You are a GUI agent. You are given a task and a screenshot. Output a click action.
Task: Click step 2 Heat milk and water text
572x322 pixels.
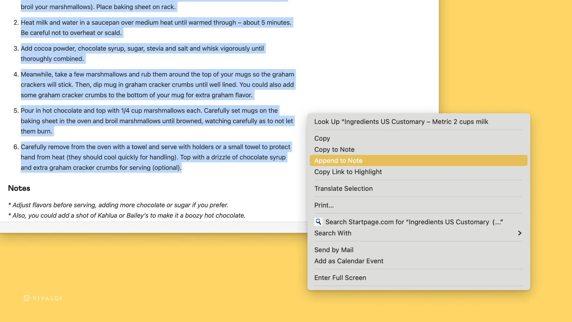pos(156,23)
